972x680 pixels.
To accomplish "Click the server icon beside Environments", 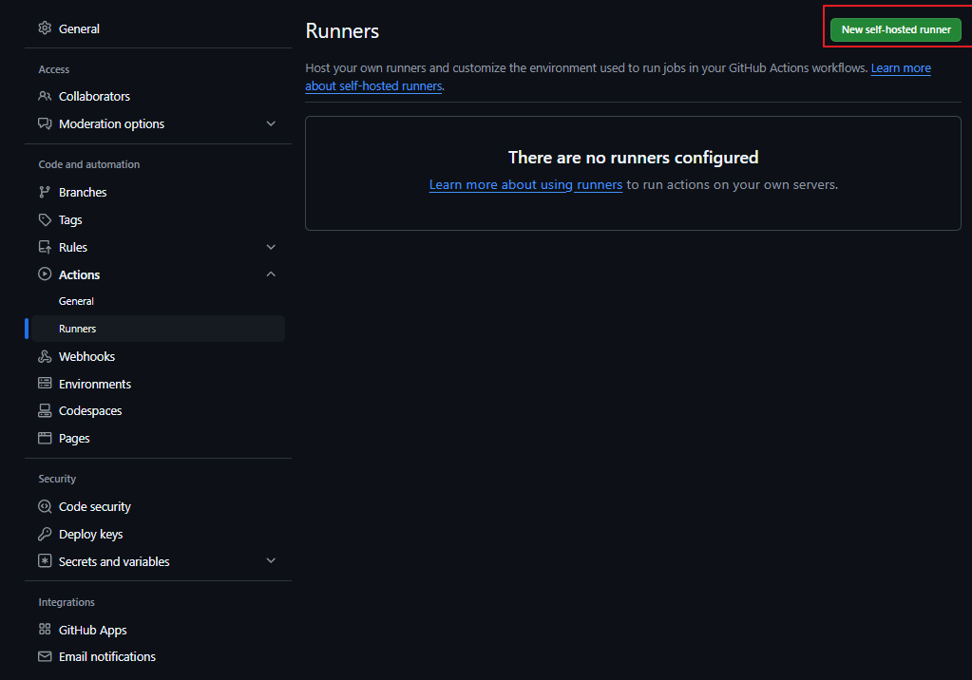I will pyautogui.click(x=45, y=383).
